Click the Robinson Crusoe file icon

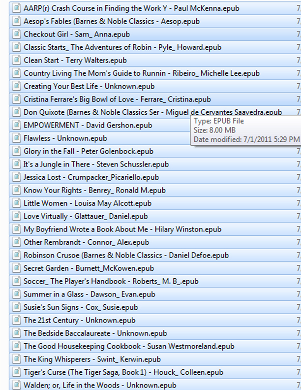pos(16,255)
